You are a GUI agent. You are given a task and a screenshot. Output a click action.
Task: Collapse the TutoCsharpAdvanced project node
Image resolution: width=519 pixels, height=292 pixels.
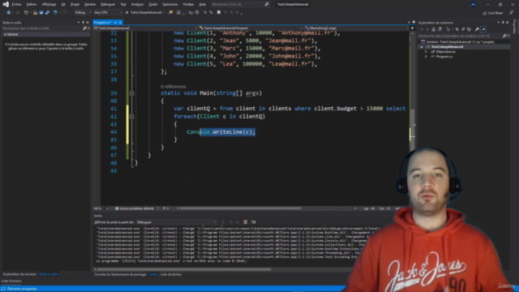pyautogui.click(x=422, y=47)
